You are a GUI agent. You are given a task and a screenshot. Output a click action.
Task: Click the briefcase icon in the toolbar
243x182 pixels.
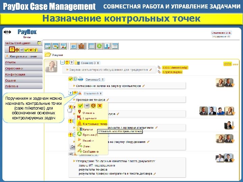click(82, 46)
